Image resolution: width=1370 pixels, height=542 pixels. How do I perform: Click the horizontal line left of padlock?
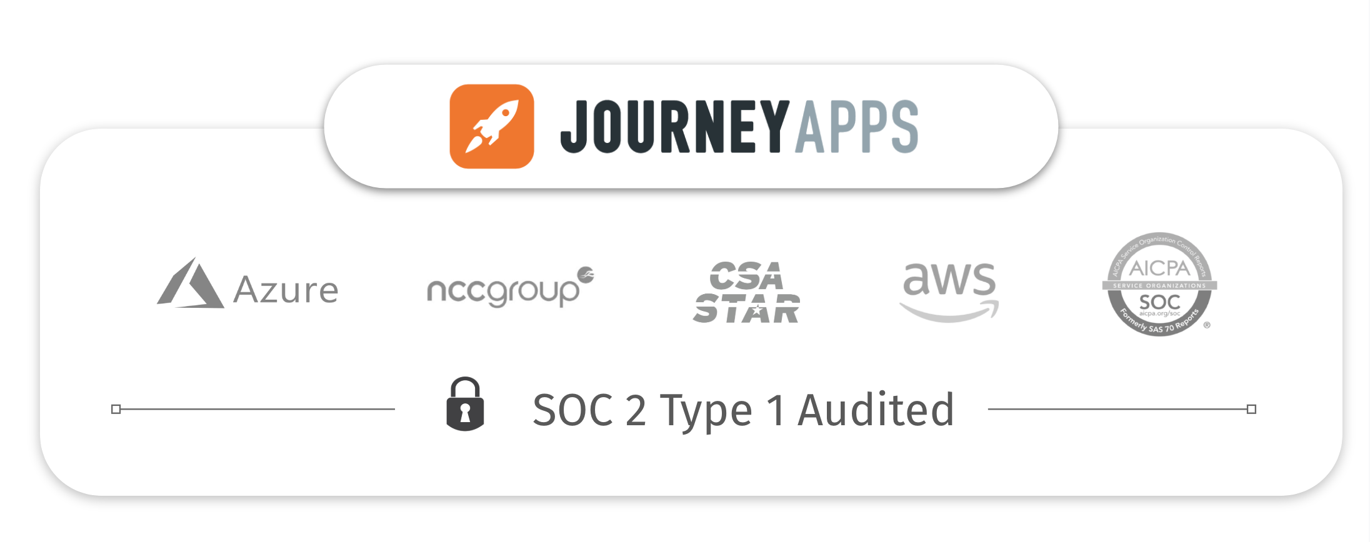coord(257,409)
